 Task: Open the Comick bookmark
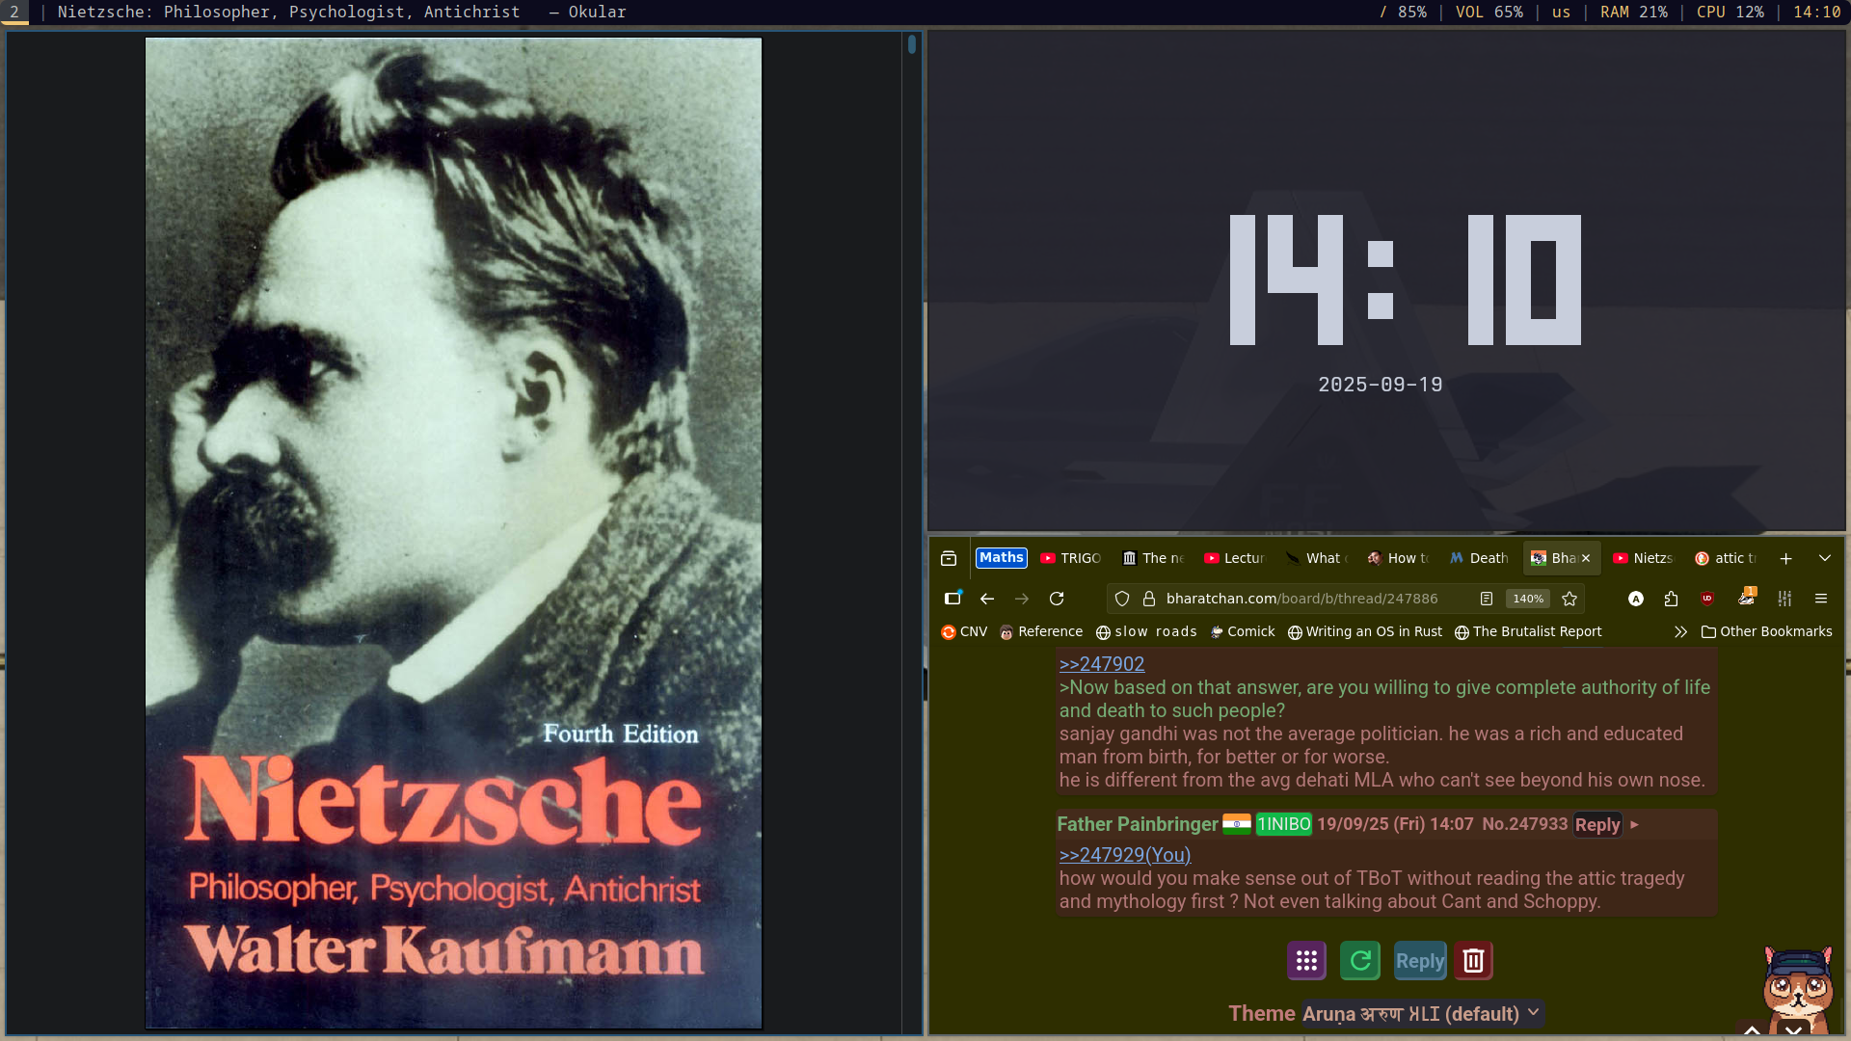[1243, 631]
